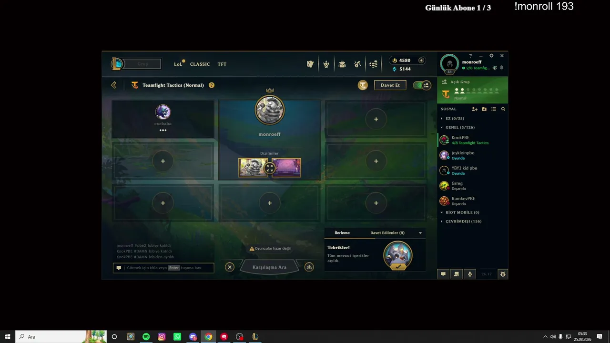Click the Davet Et invite button

point(390,85)
